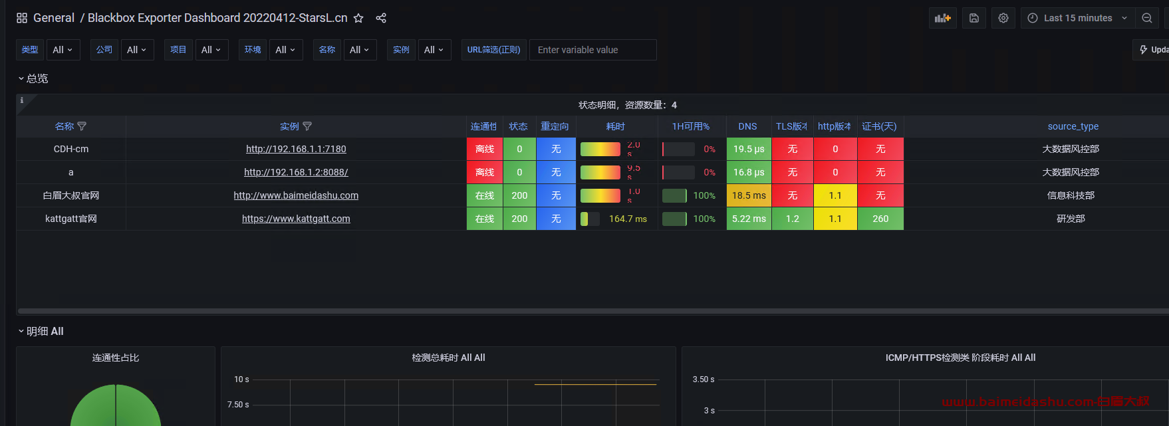Open the Last 15 minutes time picker
The height and width of the screenshot is (426, 1169).
[1078, 18]
